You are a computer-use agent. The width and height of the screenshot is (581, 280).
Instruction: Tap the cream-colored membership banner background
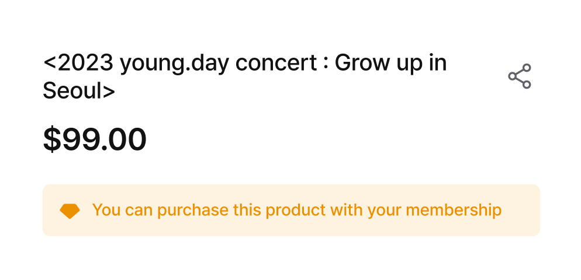(x=291, y=210)
